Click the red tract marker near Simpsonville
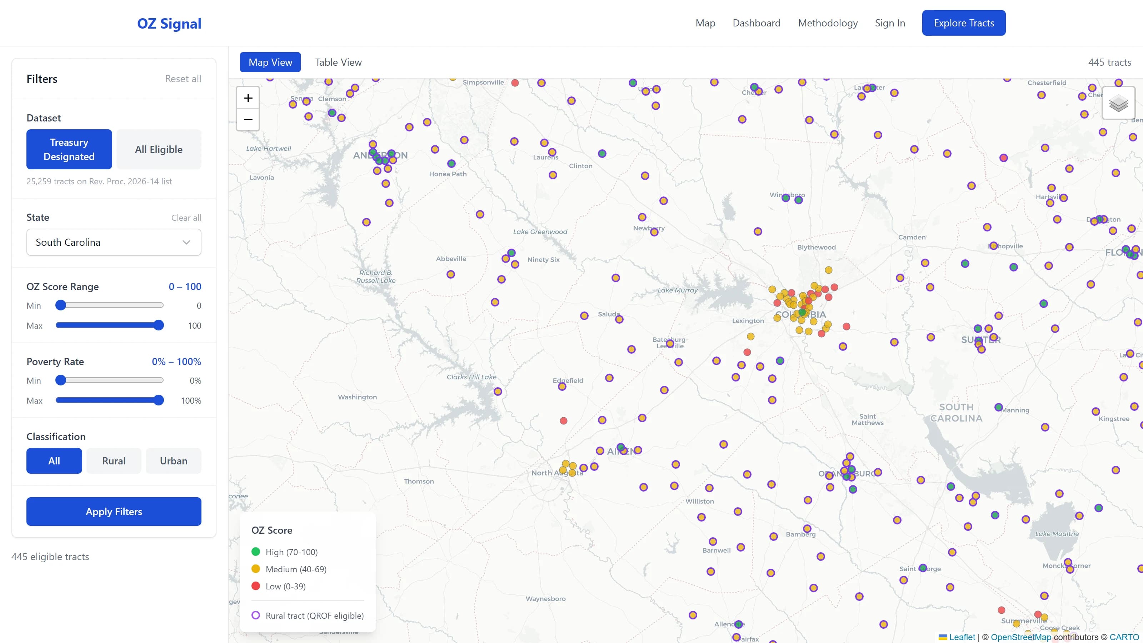This screenshot has height=643, width=1143. [515, 83]
